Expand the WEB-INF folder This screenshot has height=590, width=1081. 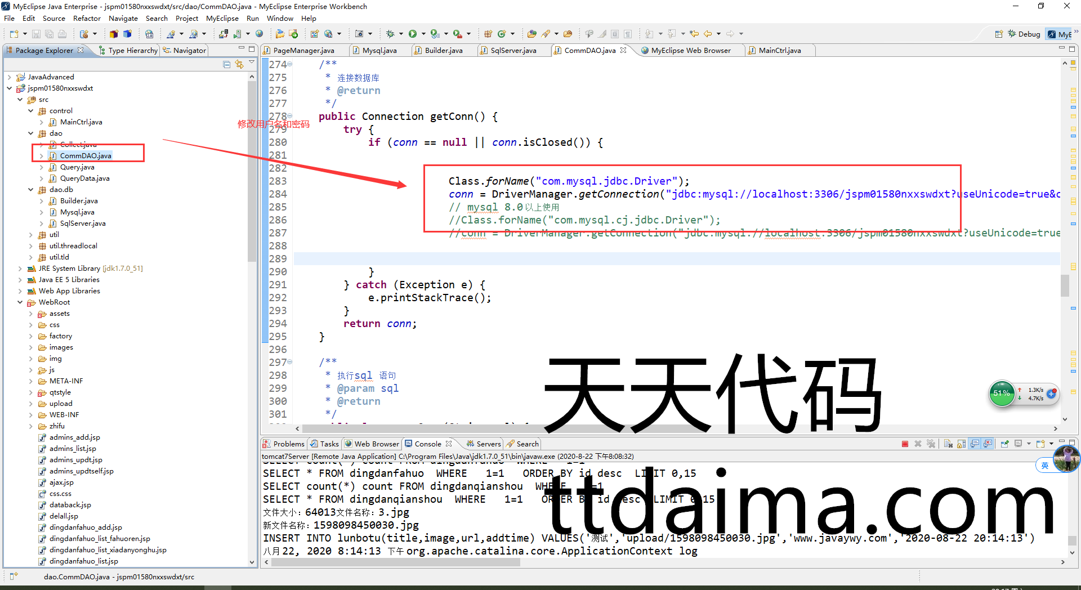coord(31,415)
